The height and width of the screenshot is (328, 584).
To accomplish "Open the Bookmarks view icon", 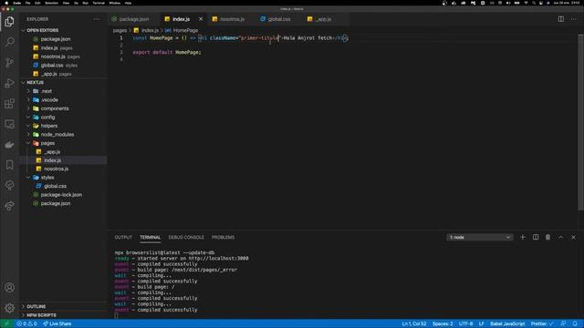I will coord(10,165).
